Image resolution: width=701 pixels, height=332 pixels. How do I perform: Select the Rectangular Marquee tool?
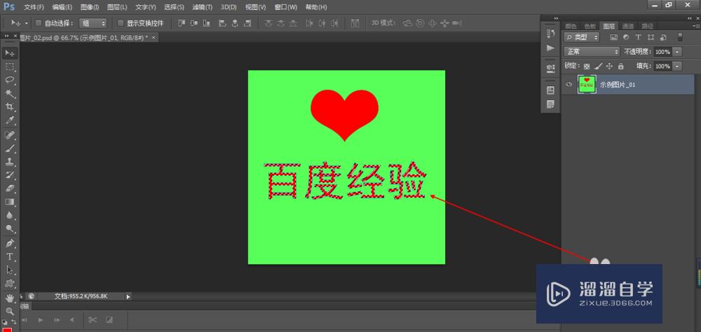click(x=9, y=67)
